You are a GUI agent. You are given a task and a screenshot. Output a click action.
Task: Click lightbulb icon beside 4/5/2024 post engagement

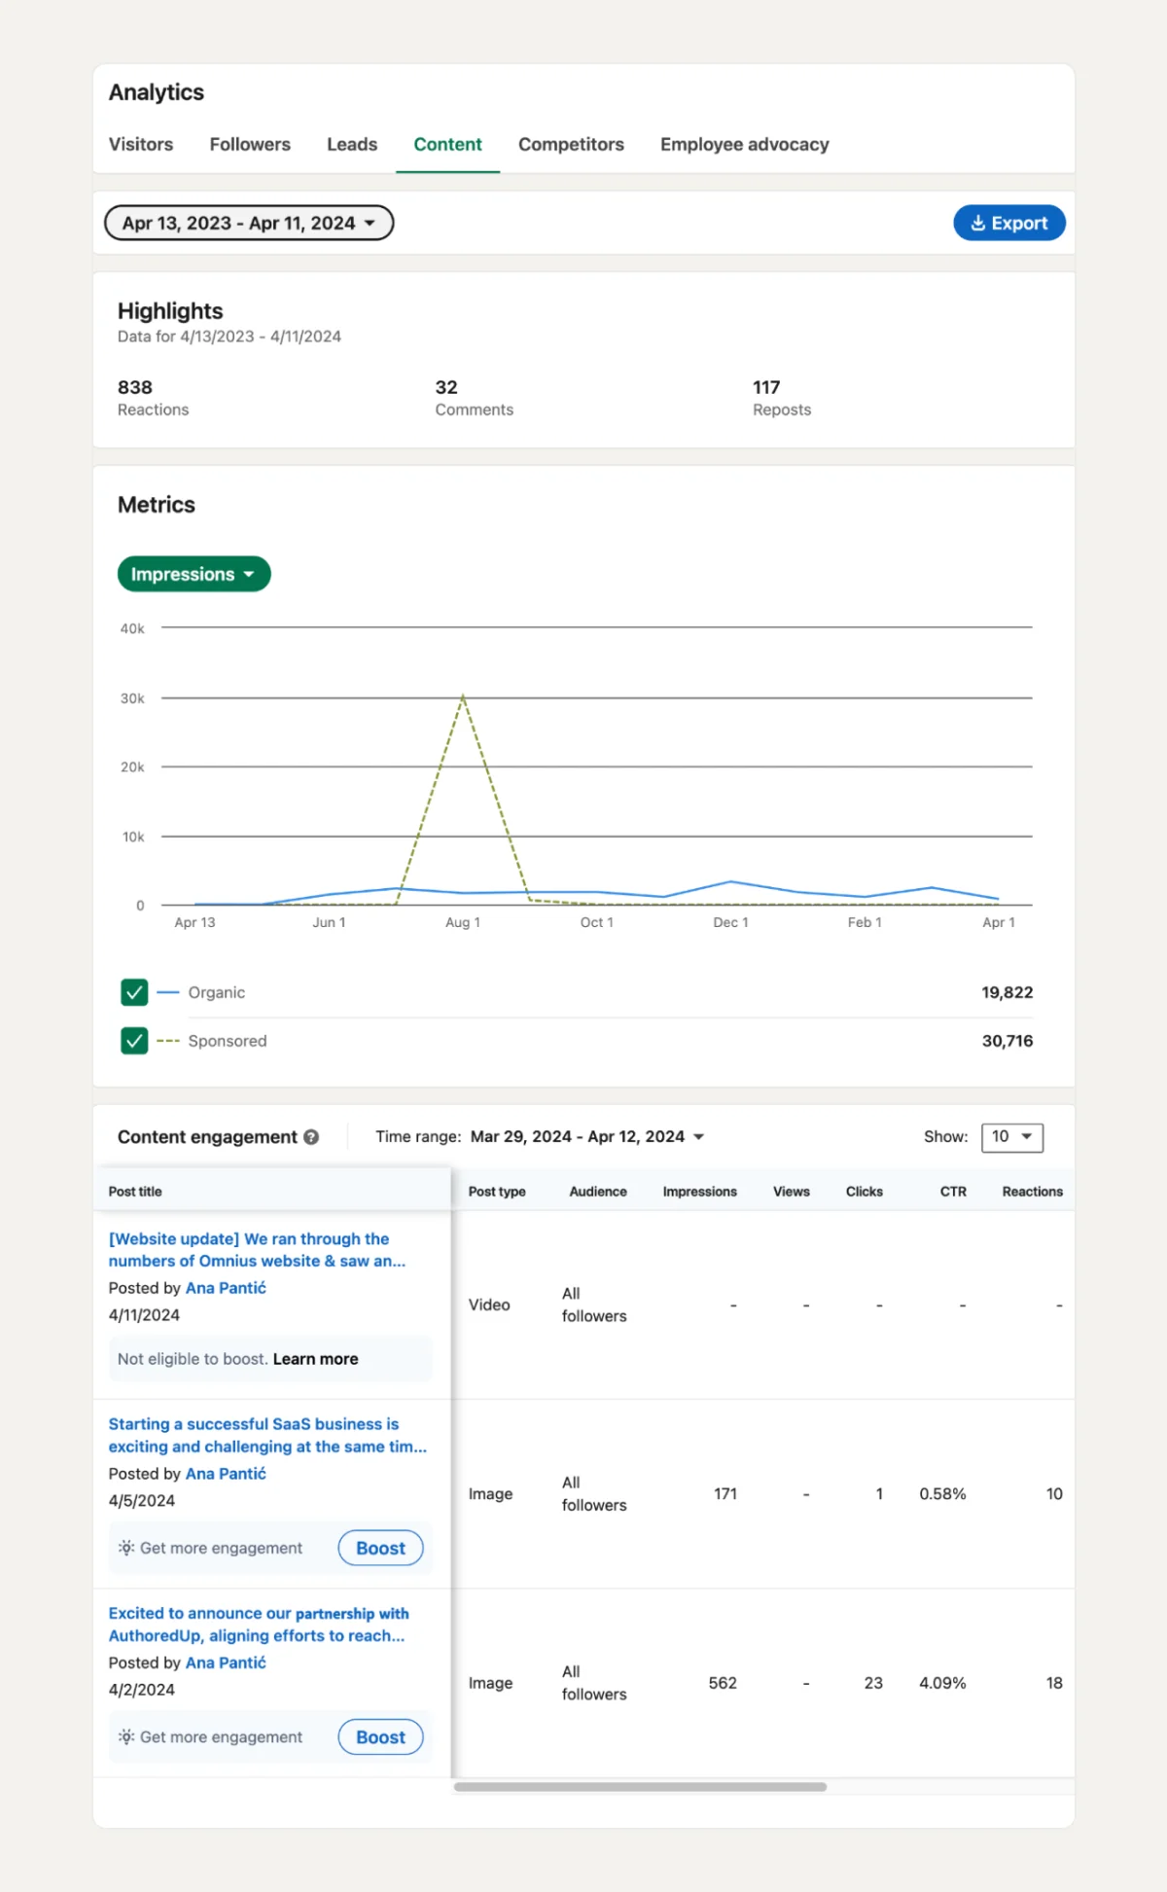(126, 1548)
